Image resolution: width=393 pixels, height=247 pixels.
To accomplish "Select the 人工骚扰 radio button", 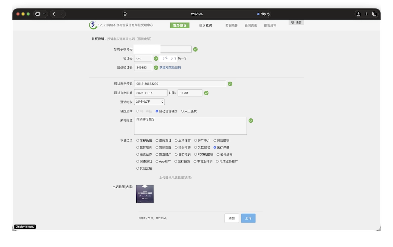I will [x=182, y=111].
